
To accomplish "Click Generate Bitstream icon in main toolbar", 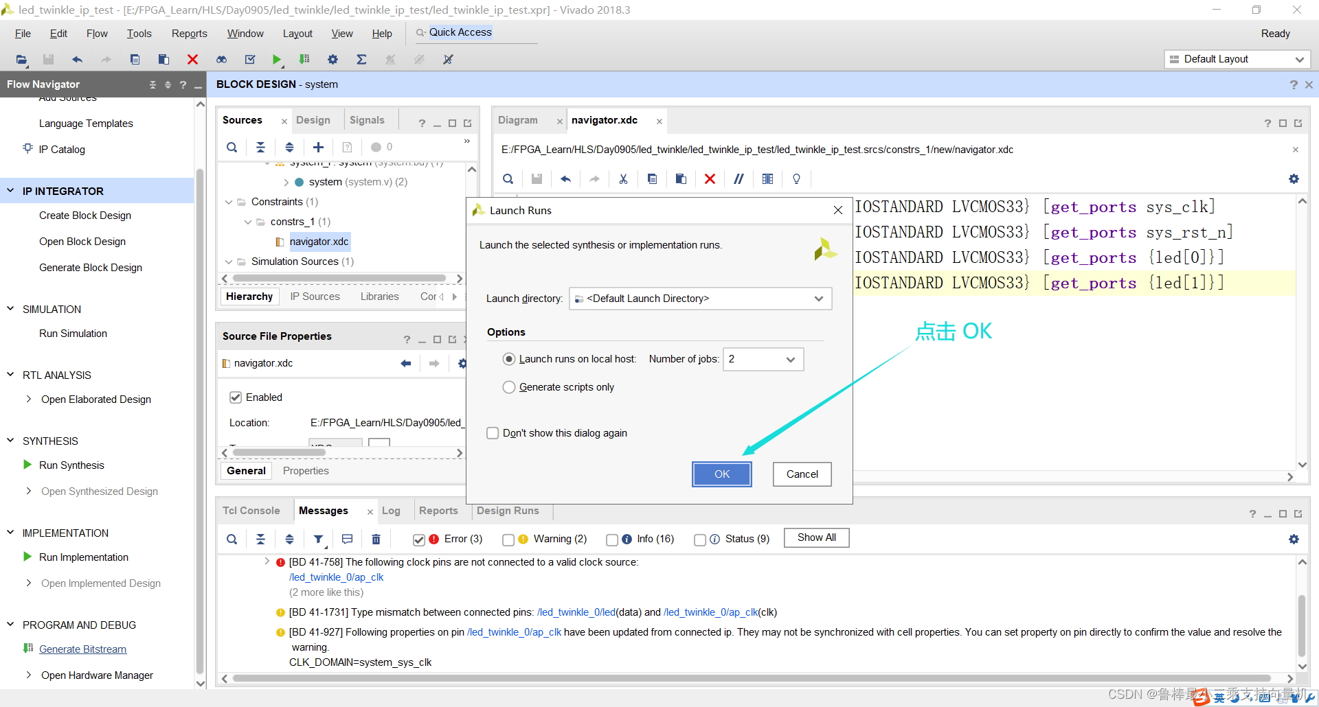I will 304,60.
